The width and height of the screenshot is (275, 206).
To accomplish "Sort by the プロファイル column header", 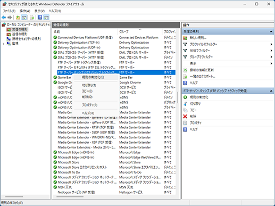I will 169,31.
